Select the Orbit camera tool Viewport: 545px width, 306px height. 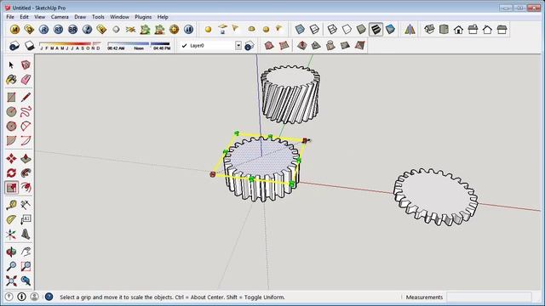coord(11,252)
